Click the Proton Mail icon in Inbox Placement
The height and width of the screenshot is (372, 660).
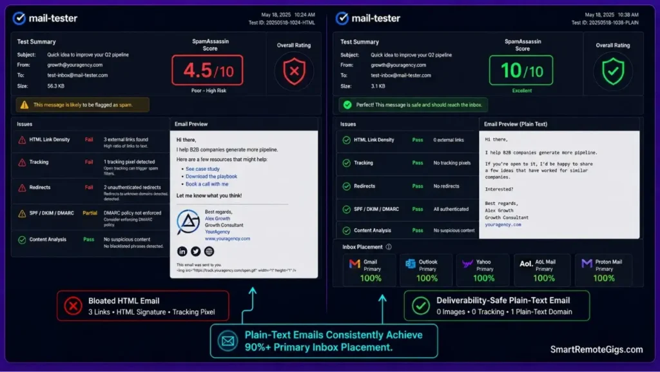587,264
